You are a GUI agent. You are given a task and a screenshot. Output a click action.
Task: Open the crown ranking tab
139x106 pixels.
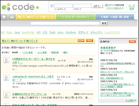(x=12, y=17)
